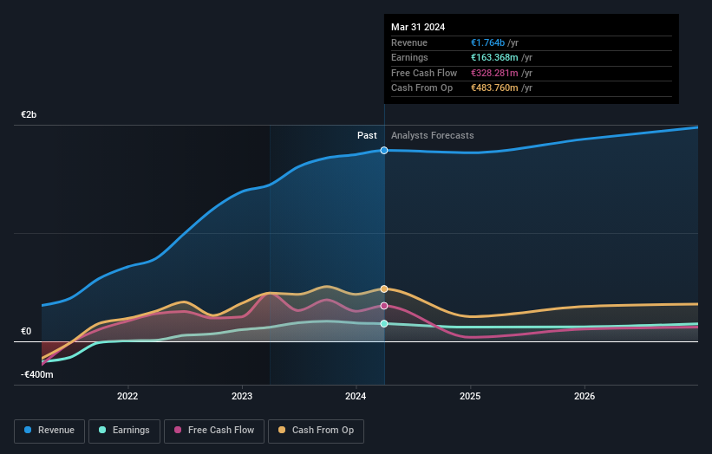Click the Earnings value €163.368m in tooltip

(494, 57)
